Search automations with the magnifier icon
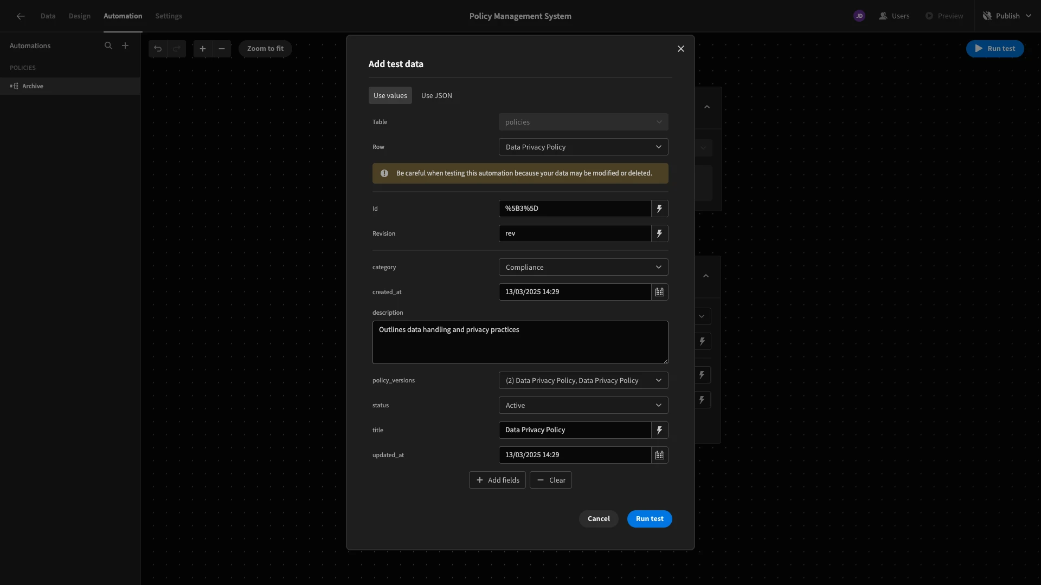1041x585 pixels. point(108,45)
